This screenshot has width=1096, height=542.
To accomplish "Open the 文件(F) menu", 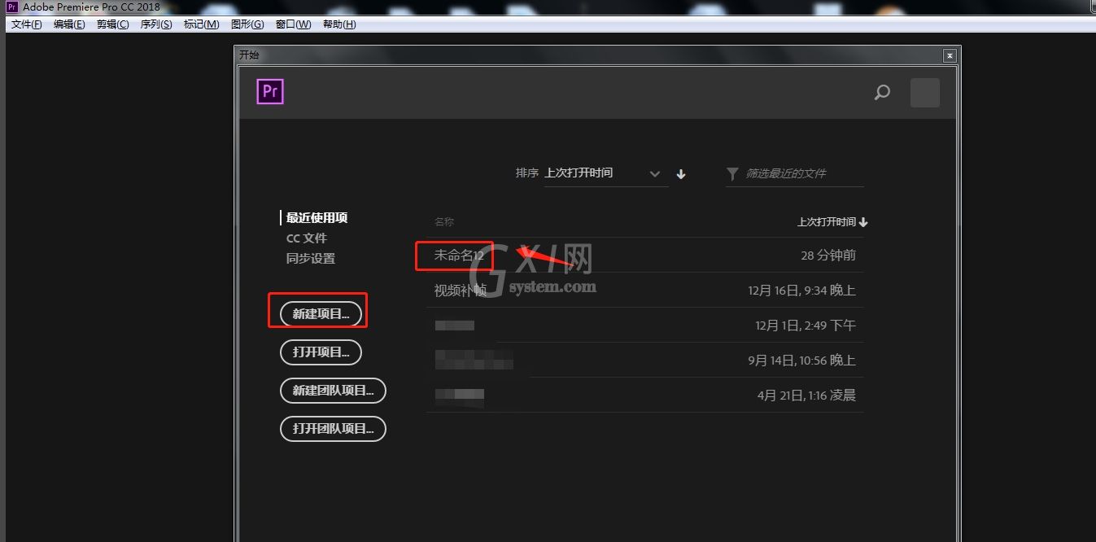I will (x=27, y=24).
